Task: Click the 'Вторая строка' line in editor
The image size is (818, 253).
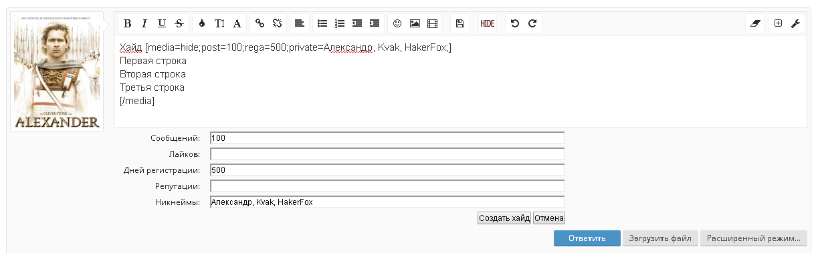Action: click(x=152, y=74)
